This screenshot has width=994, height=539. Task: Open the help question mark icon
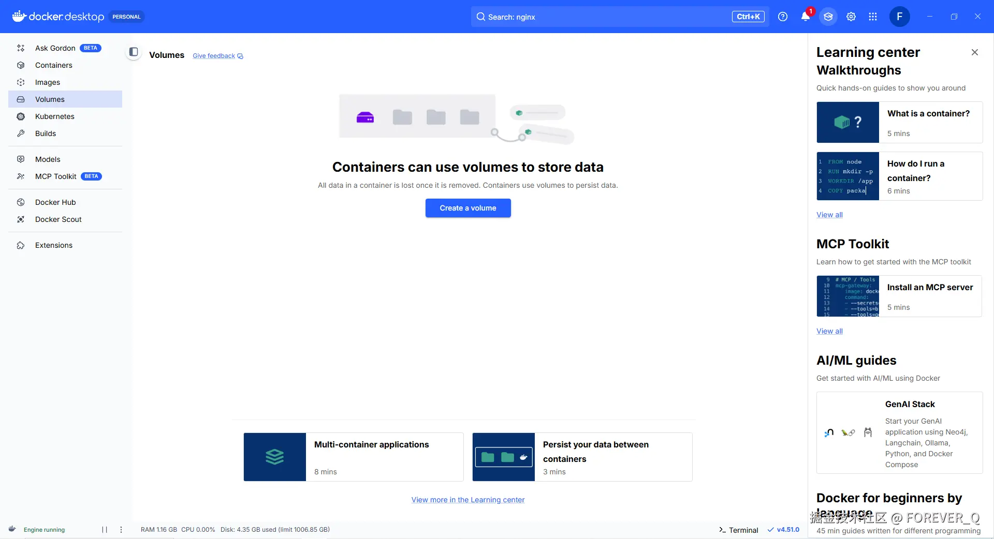click(x=783, y=17)
